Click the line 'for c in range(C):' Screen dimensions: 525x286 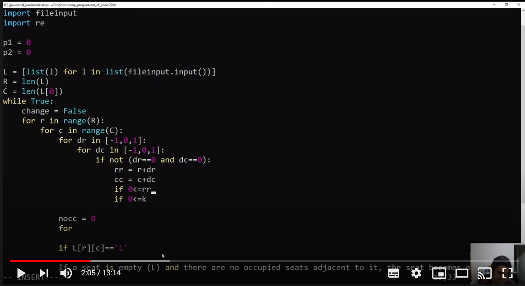(82, 131)
